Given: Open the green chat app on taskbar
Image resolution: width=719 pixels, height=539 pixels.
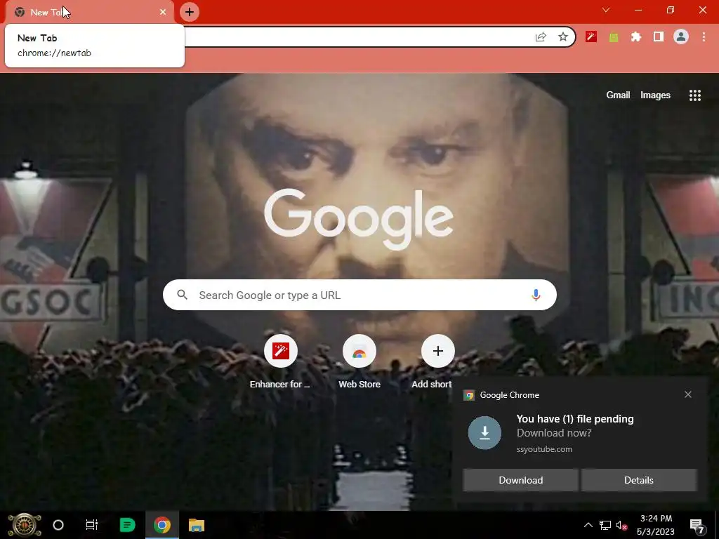Looking at the screenshot, I should [x=127, y=525].
